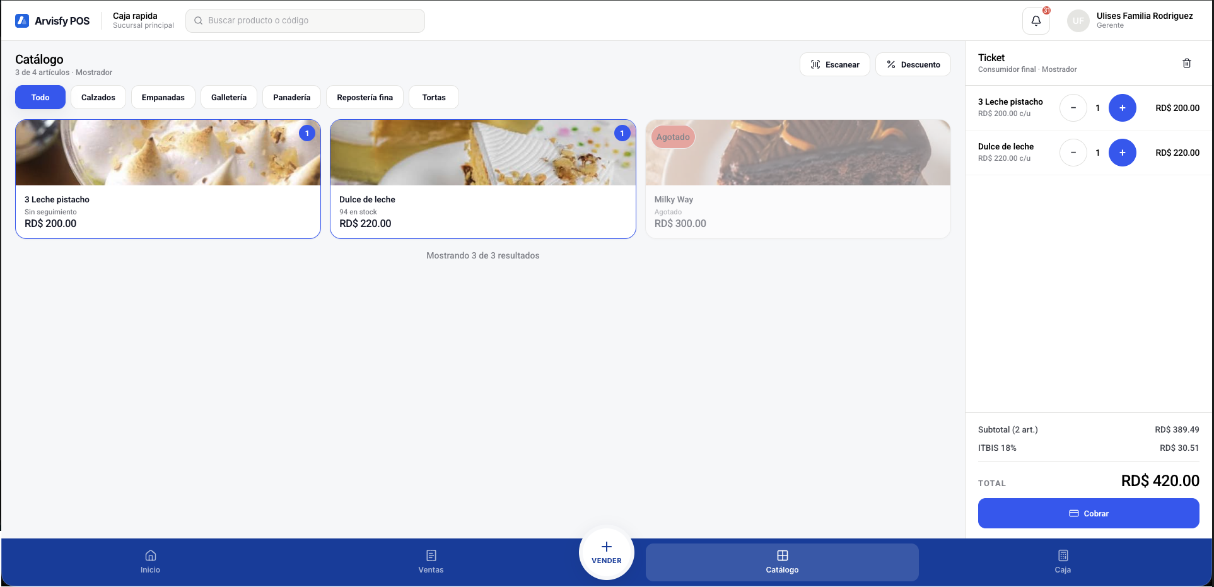Click the Milky Way sold-out card
1214x587 pixels.
tap(798, 179)
